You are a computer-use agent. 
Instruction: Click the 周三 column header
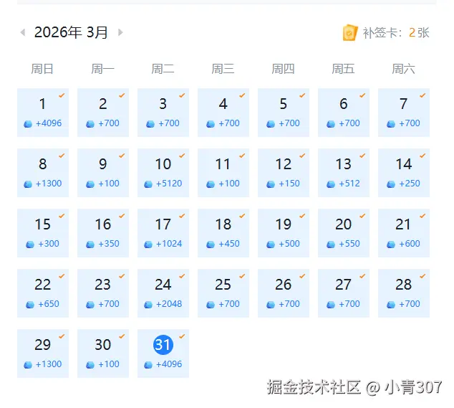coord(223,69)
